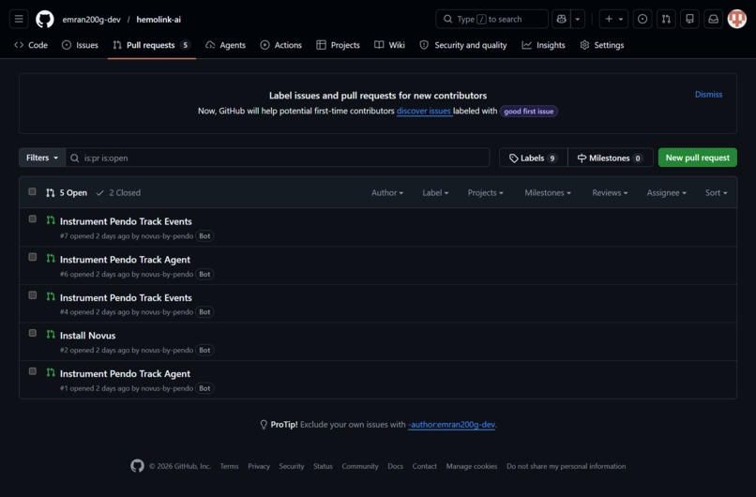Click the 'good first issue' label
The width and height of the screenshot is (756, 497).
pyautogui.click(x=528, y=112)
